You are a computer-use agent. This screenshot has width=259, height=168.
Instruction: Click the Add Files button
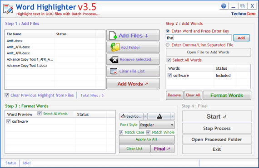(133, 35)
